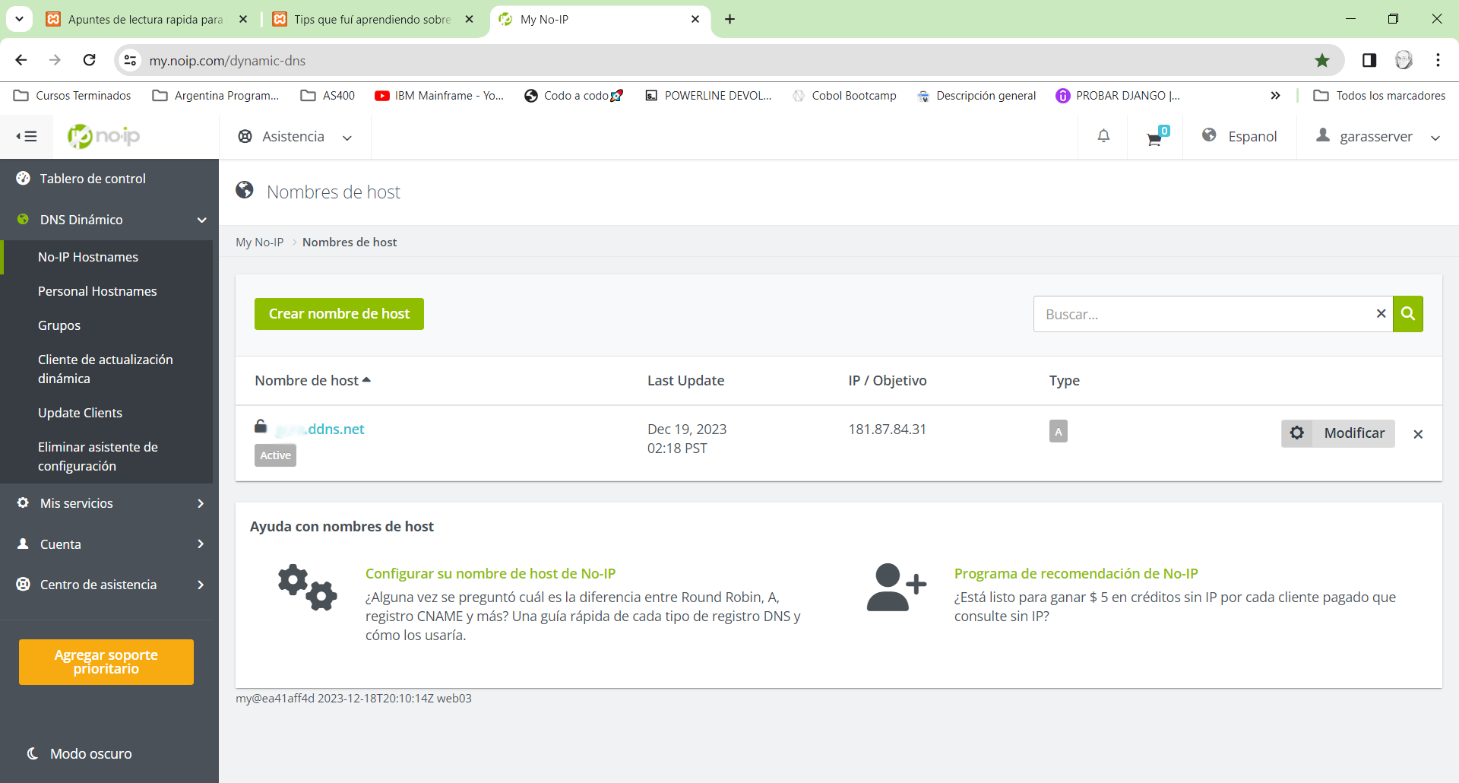Collapse sidebar with hamburger menu icon
This screenshot has height=783, width=1459.
(x=27, y=136)
